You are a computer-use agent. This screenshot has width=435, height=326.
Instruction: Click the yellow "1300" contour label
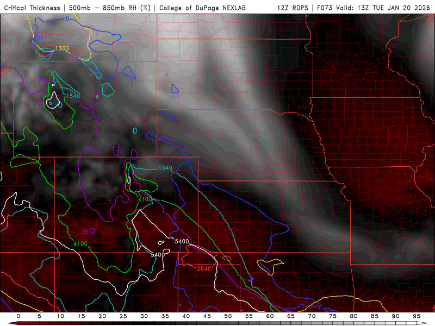click(62, 48)
